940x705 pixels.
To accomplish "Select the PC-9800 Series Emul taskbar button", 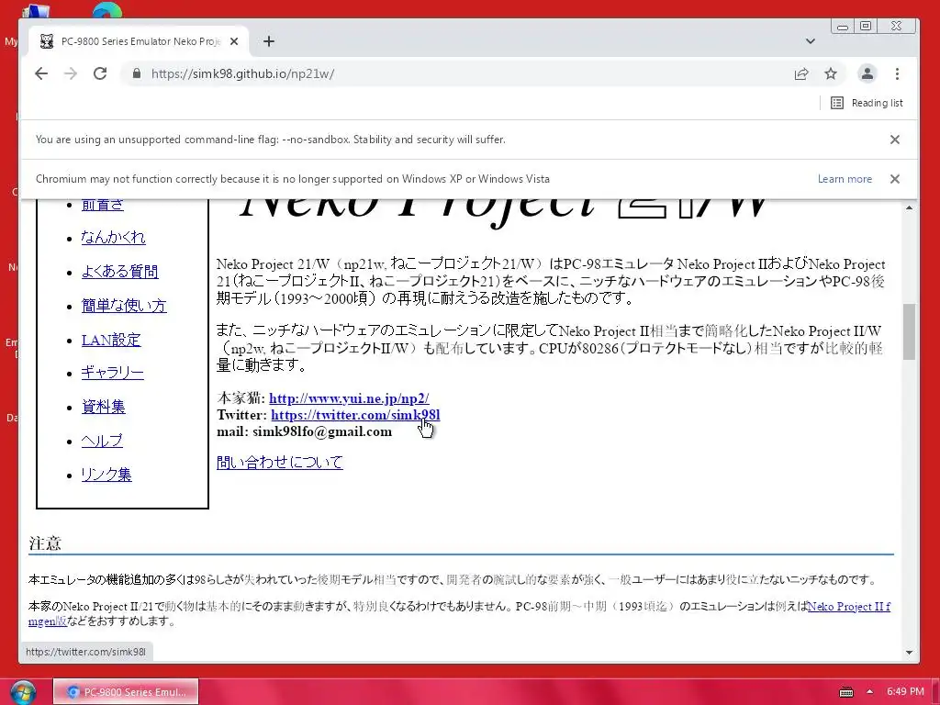I will click(126, 692).
